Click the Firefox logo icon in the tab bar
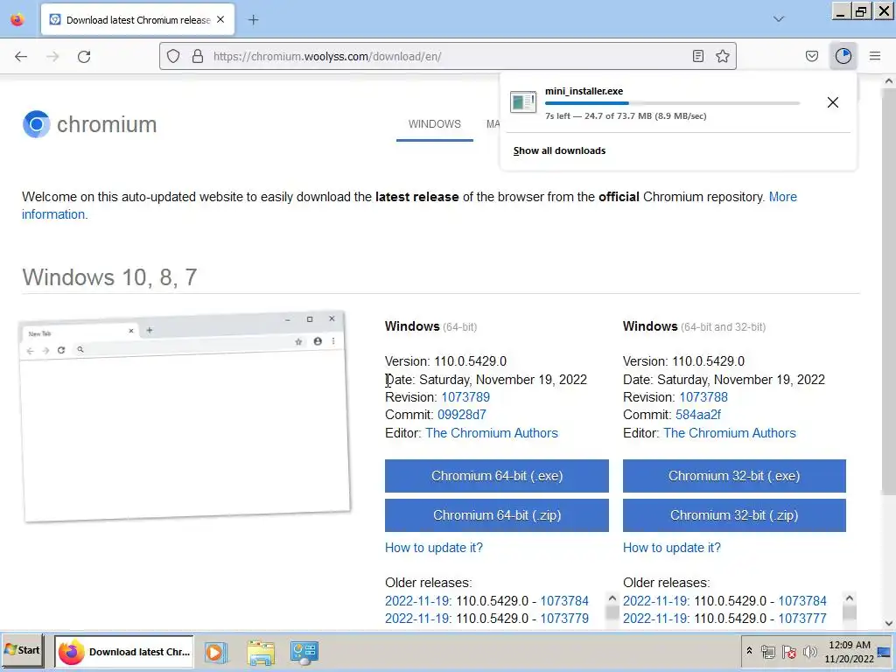Image resolution: width=896 pixels, height=672 pixels. point(17,19)
